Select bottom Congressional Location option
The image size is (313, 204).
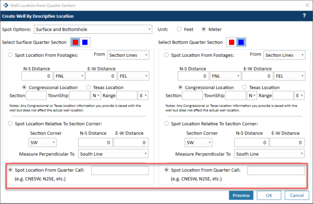(181, 88)
